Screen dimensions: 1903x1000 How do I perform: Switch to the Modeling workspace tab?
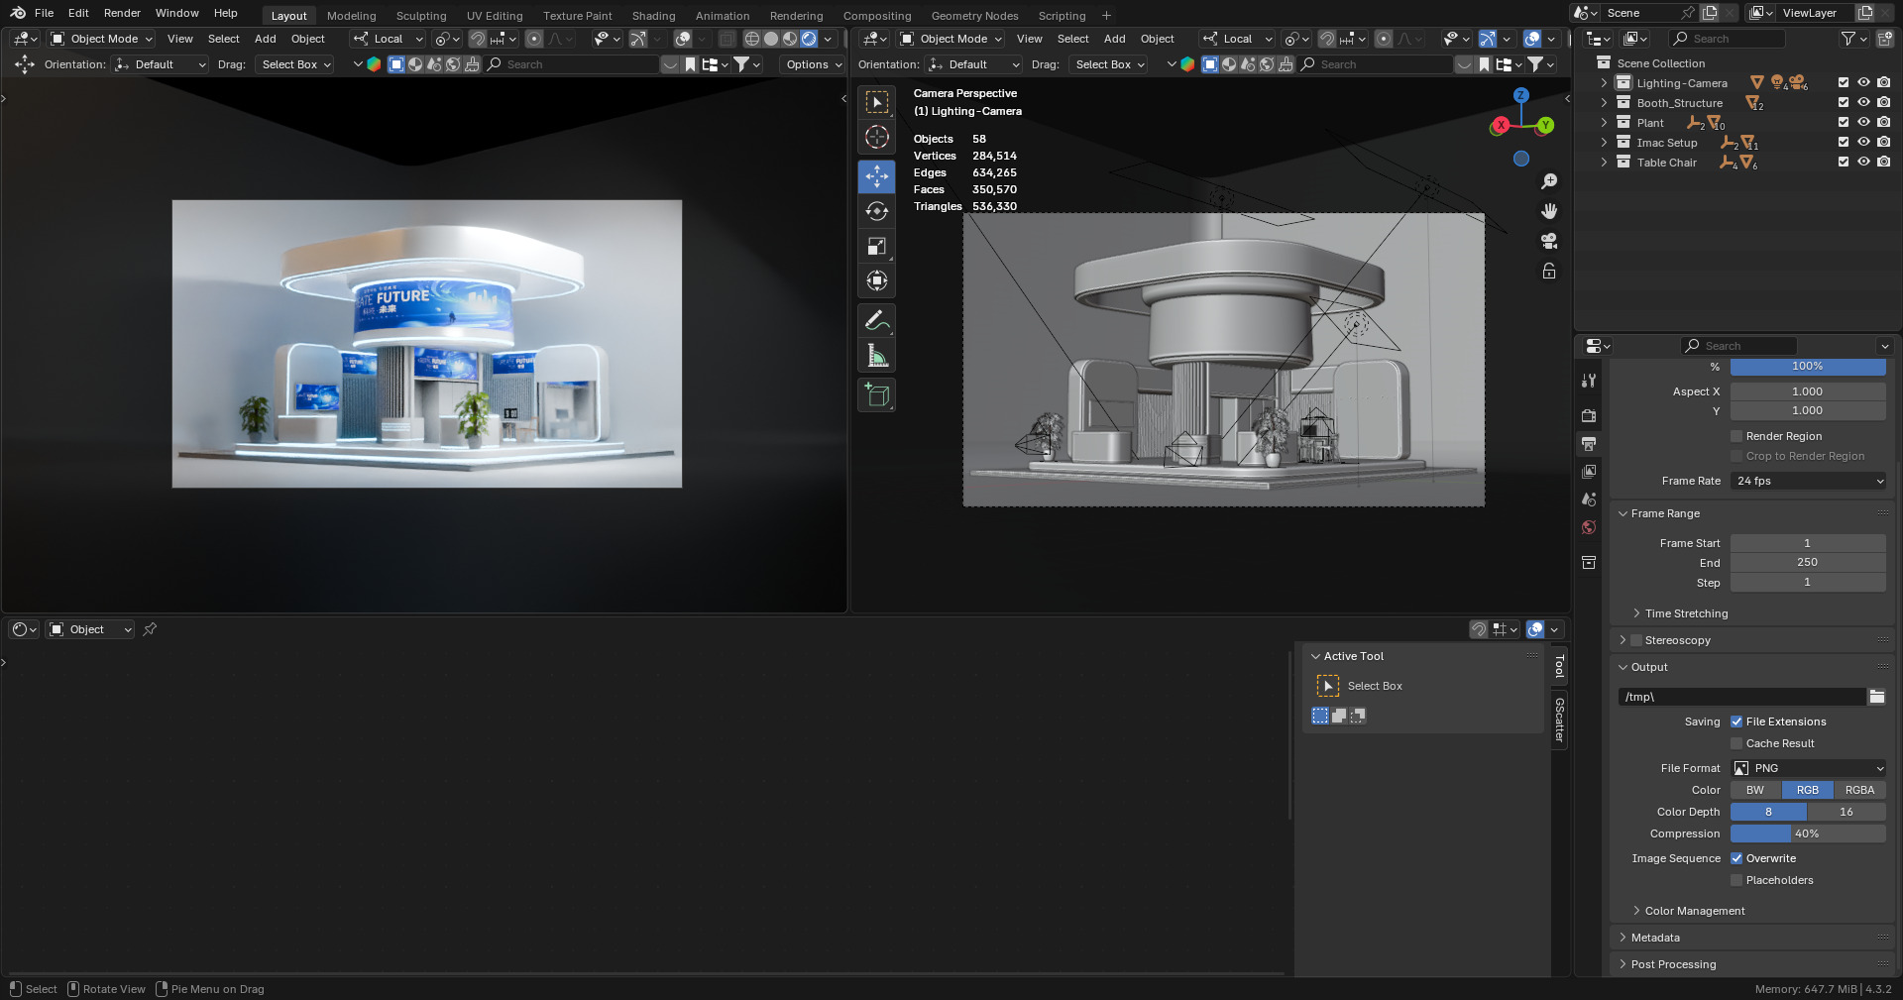tap(352, 16)
